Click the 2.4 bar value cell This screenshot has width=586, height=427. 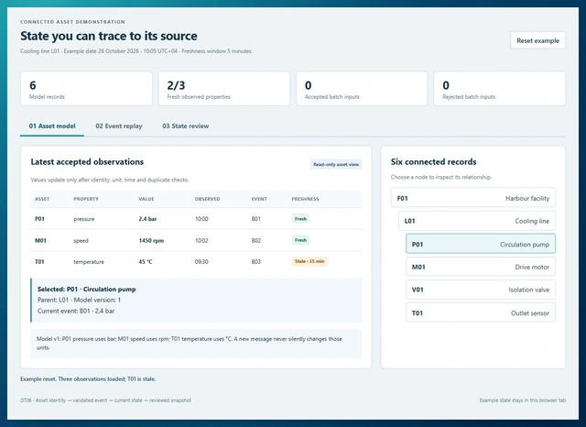[x=147, y=219]
